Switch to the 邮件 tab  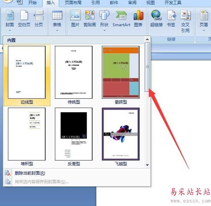pyautogui.click(x=114, y=3)
